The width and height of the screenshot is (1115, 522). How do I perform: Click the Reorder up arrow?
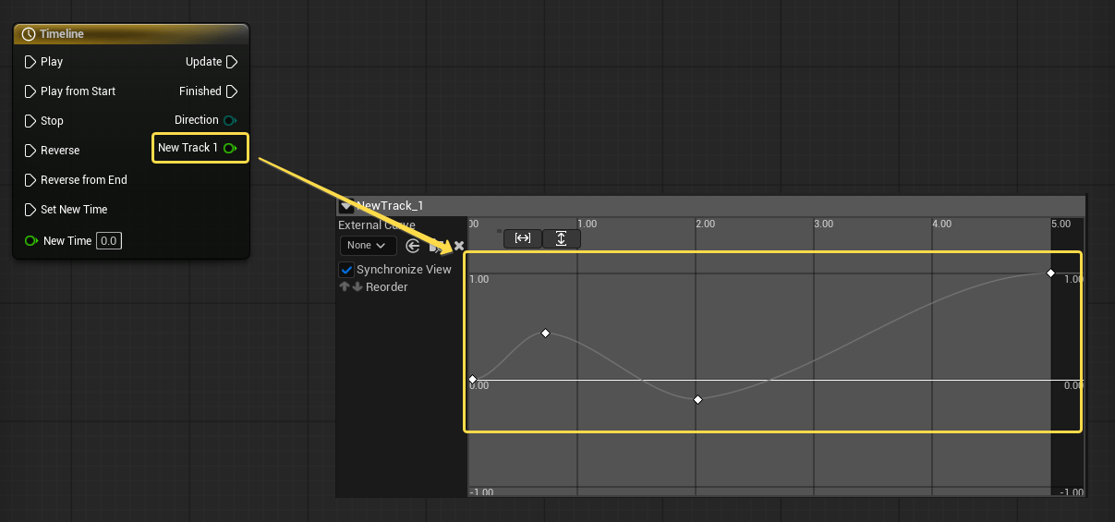(345, 287)
